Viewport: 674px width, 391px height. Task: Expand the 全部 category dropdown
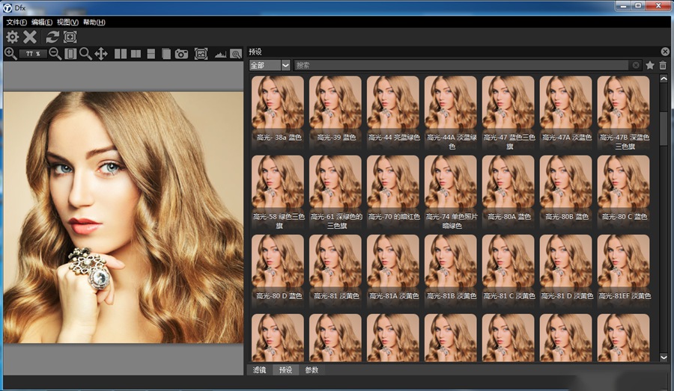pyautogui.click(x=285, y=66)
